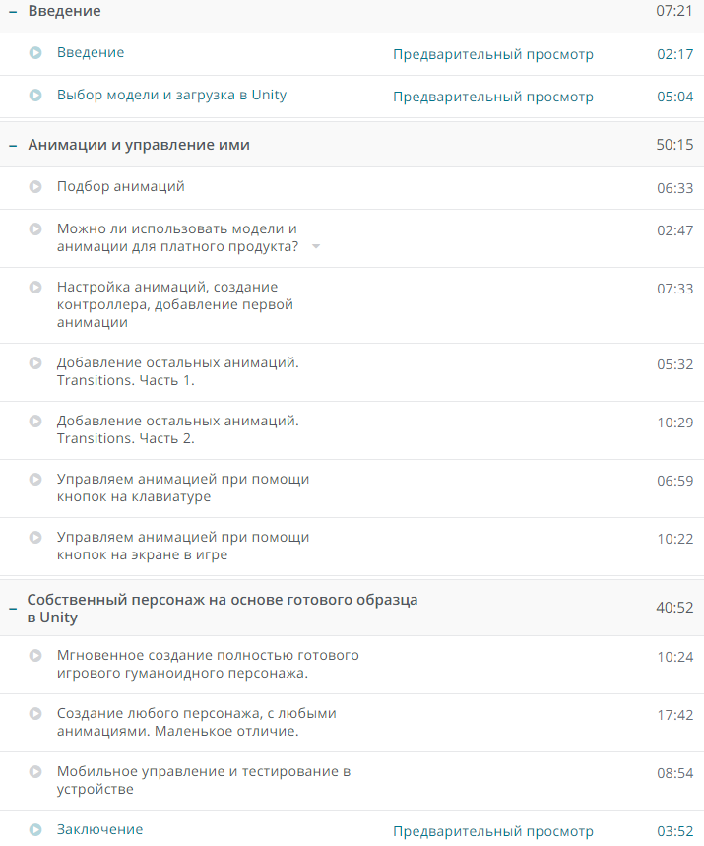Click the play icon next to Подбор анимаций
This screenshot has width=704, height=846.
click(33, 184)
